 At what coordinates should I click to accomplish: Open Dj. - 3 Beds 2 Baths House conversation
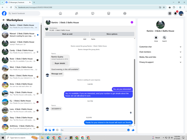pyautogui.click(x=20, y=102)
